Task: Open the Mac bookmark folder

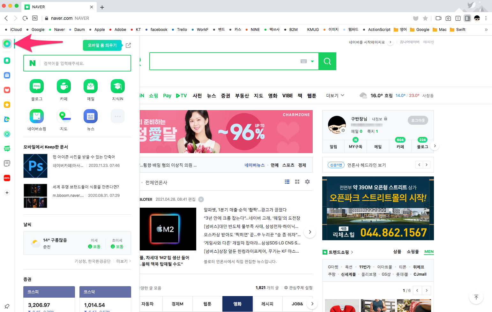Action: tap(439, 30)
